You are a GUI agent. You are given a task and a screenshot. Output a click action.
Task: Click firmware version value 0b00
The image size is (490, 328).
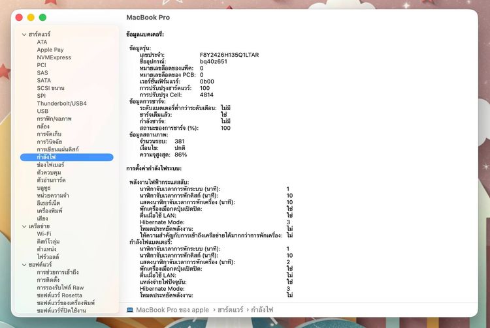tap(207, 82)
